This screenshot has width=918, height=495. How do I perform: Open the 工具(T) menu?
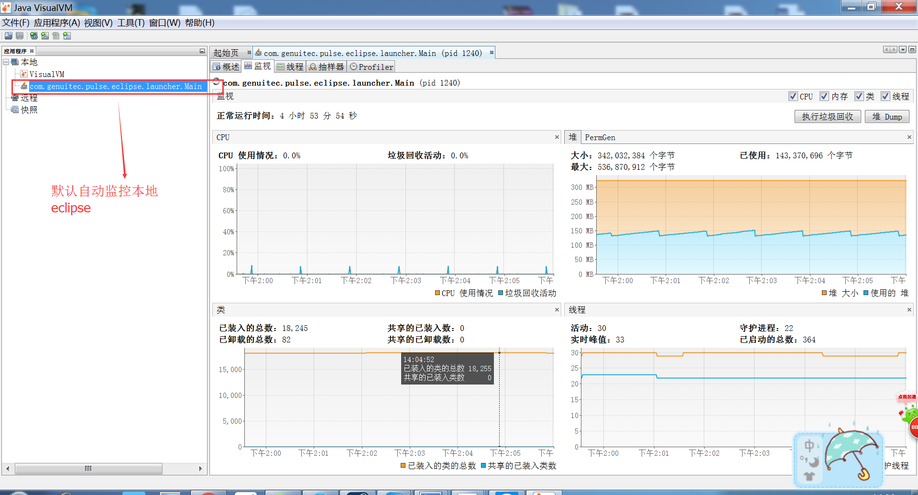(x=131, y=23)
